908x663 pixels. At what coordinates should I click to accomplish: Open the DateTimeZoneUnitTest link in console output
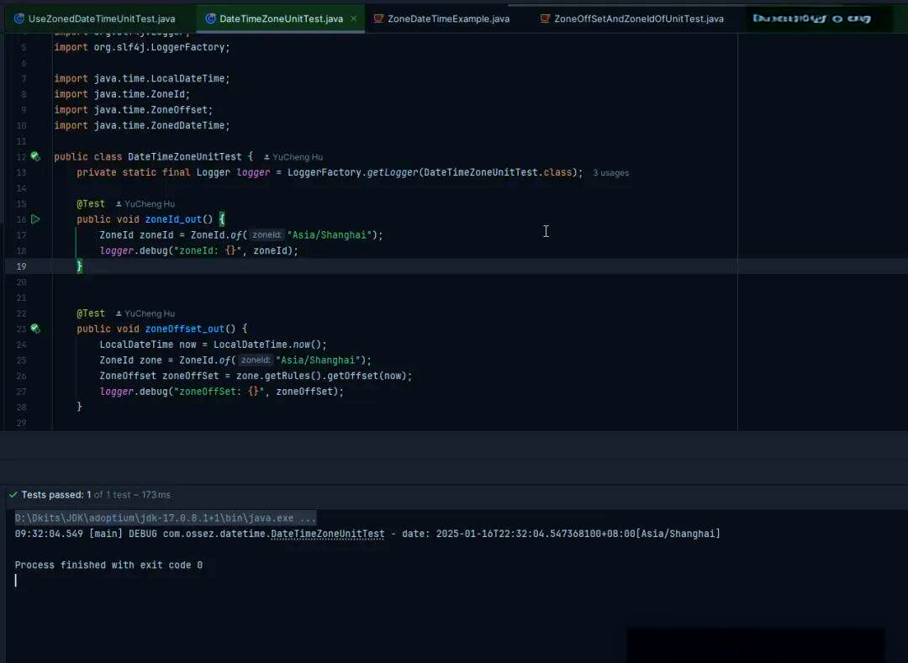327,534
